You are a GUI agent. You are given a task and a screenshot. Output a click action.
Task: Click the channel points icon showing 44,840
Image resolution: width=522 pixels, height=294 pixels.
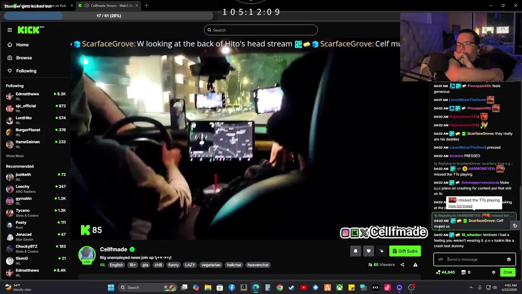point(445,272)
